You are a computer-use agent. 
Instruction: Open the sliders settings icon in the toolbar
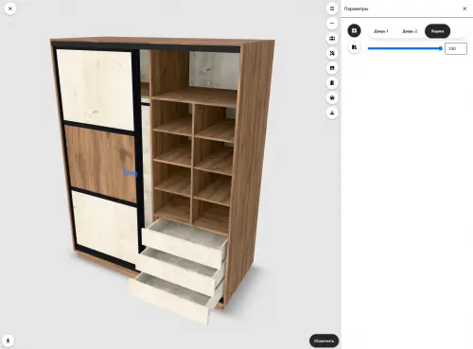332,39
